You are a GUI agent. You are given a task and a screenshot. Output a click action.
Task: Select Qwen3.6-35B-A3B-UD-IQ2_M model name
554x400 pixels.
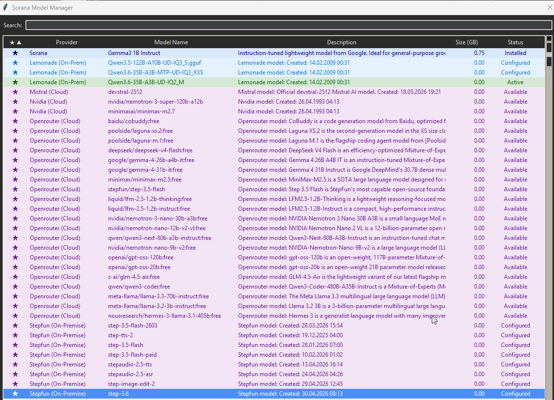146,82
